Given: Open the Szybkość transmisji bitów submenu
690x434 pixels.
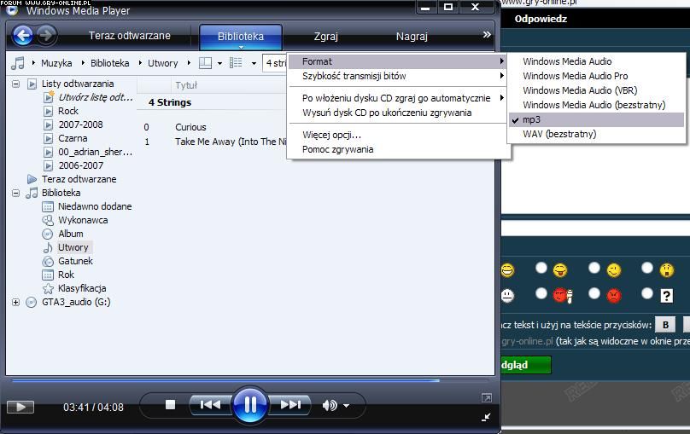Looking at the screenshot, I should (398, 76).
